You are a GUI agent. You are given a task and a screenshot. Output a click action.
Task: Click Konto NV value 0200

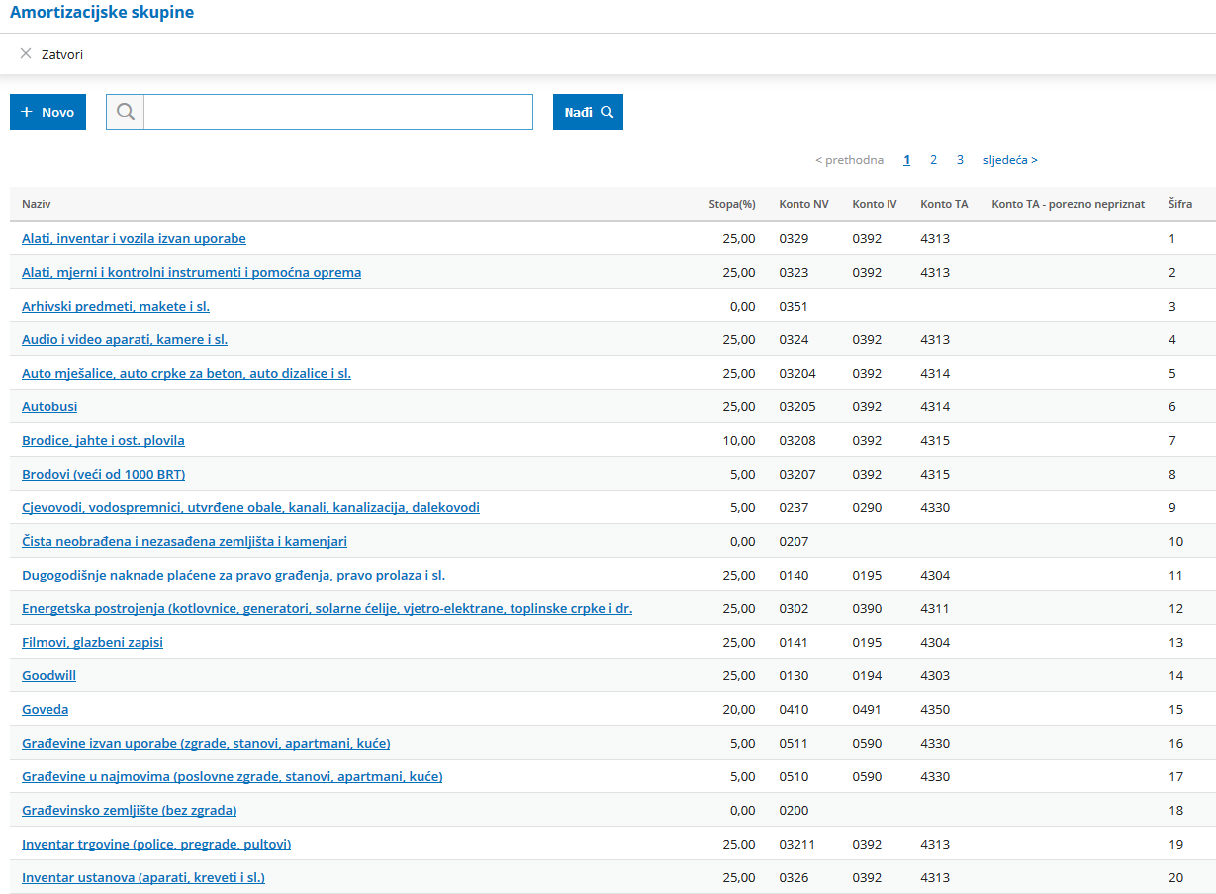click(794, 810)
